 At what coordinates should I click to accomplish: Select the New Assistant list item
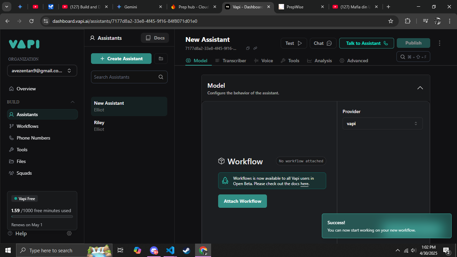[x=129, y=106]
